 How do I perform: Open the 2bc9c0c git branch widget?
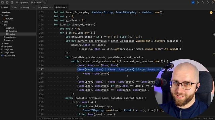point(36,2)
